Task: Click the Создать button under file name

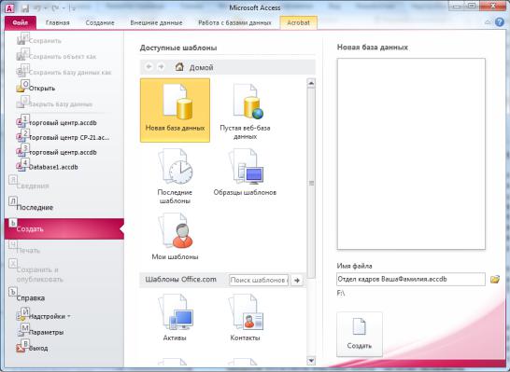Action: pos(360,335)
